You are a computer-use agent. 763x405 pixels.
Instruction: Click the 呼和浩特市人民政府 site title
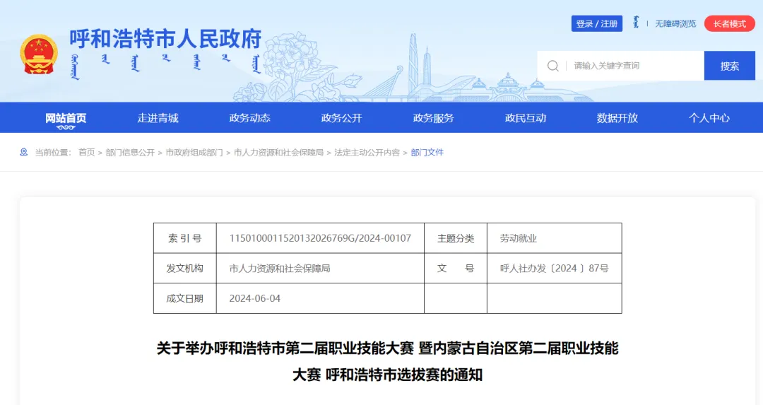coord(165,38)
